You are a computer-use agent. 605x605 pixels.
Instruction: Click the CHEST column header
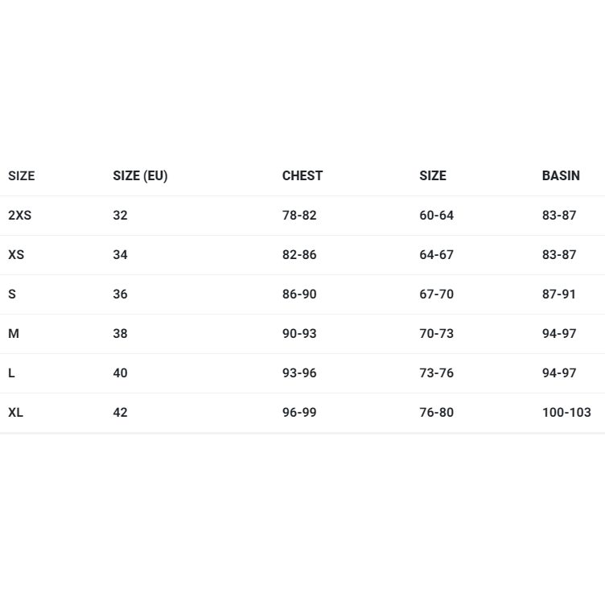pyautogui.click(x=302, y=175)
